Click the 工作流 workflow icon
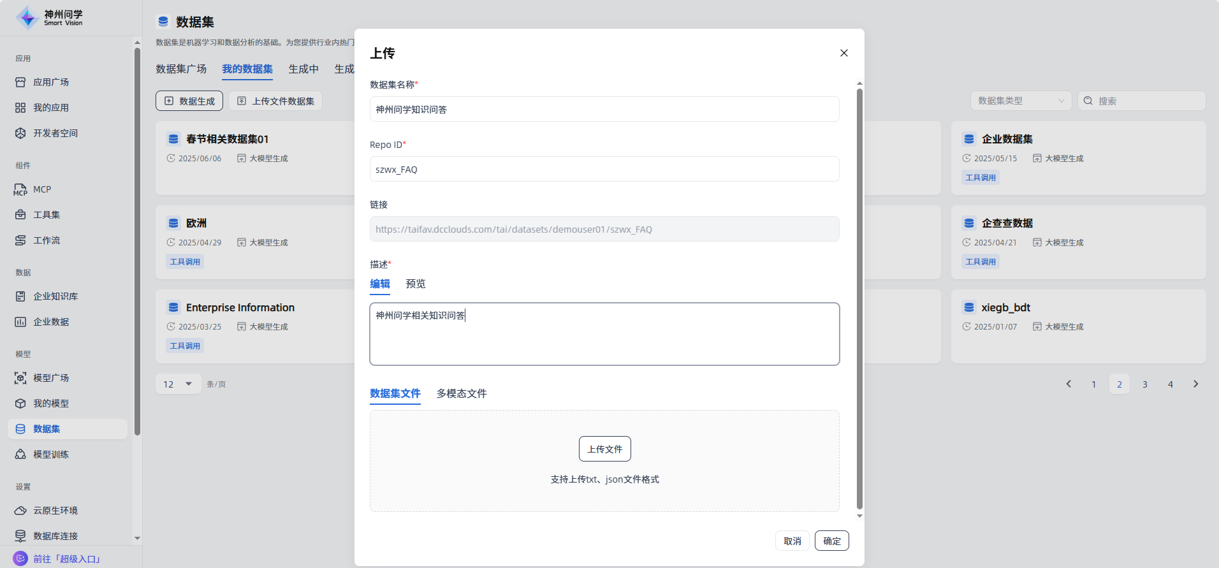This screenshot has height=568, width=1219. point(20,240)
